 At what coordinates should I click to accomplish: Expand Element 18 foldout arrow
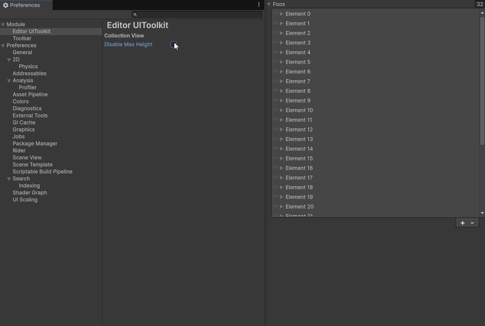tap(282, 187)
